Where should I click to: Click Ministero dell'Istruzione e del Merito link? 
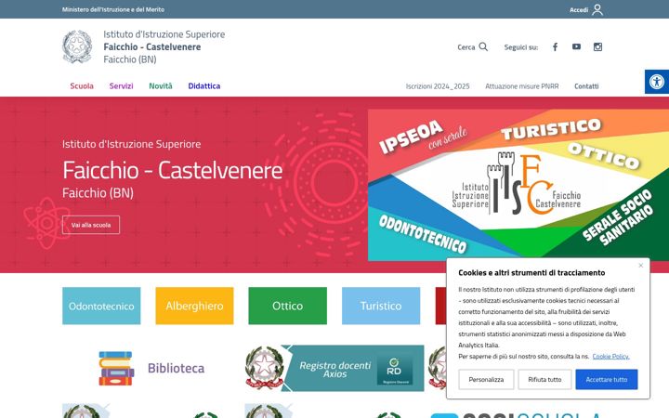click(113, 9)
